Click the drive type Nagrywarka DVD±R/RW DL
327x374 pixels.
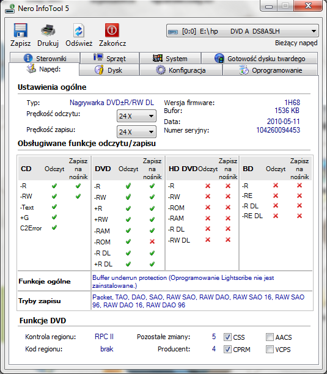[x=112, y=103]
